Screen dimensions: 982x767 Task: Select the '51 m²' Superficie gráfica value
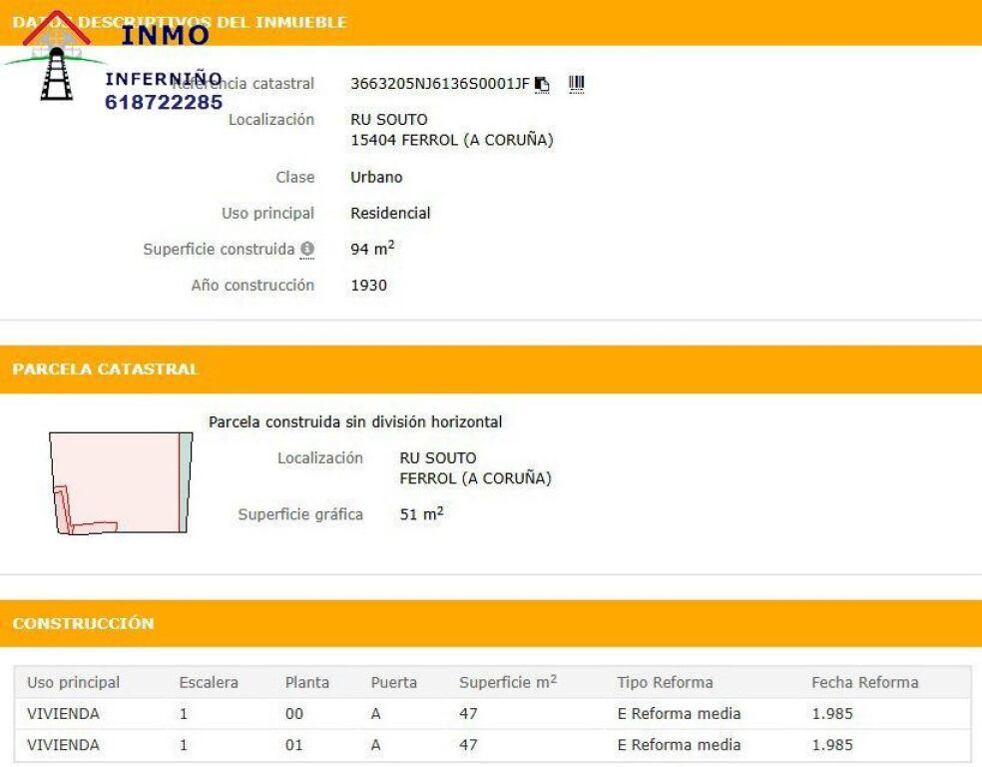pyautogui.click(x=421, y=514)
